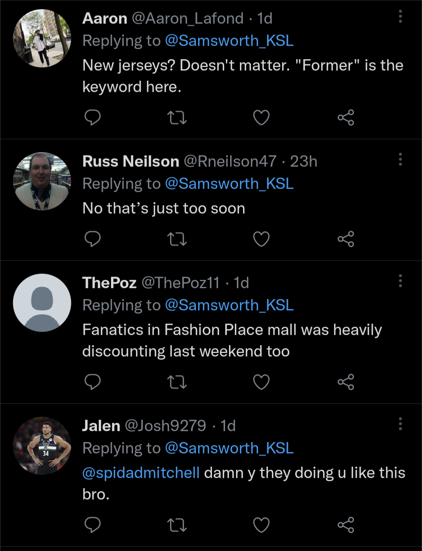Open ThePoz's default gray avatar

point(42,303)
